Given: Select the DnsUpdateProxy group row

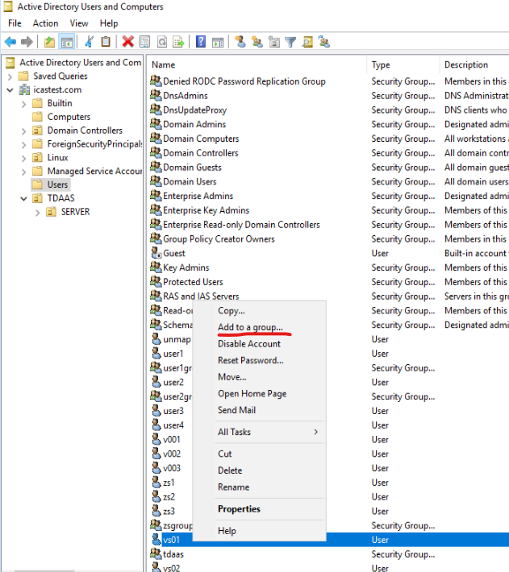Looking at the screenshot, I should (x=328, y=110).
